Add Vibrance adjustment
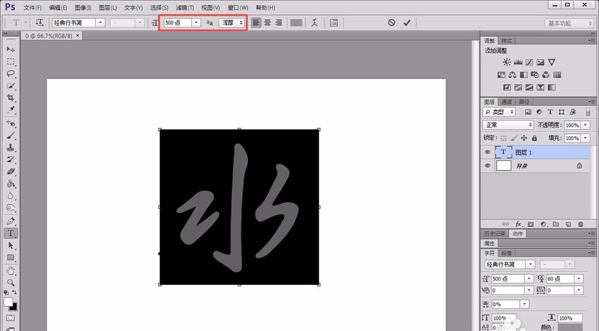Image resolution: width=599 pixels, height=331 pixels. [552, 62]
